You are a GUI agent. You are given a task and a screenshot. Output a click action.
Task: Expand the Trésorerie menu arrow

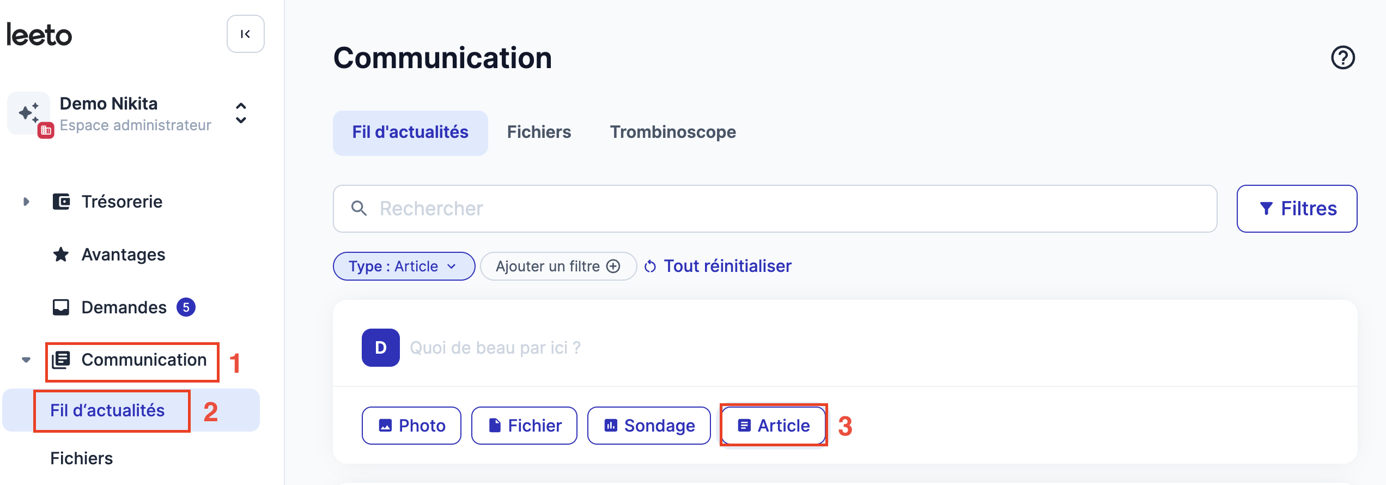(26, 202)
